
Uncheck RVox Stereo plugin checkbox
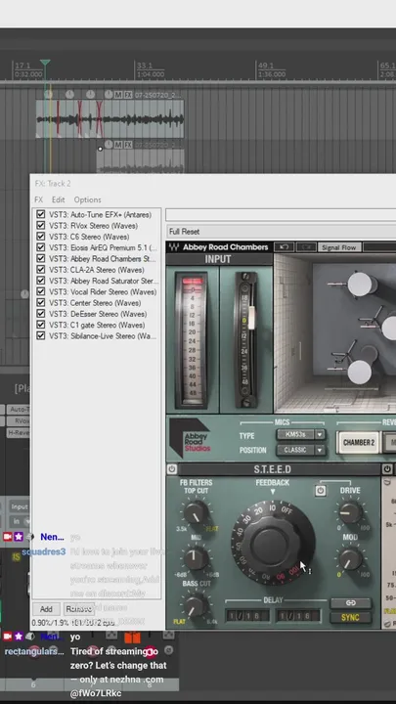point(41,226)
